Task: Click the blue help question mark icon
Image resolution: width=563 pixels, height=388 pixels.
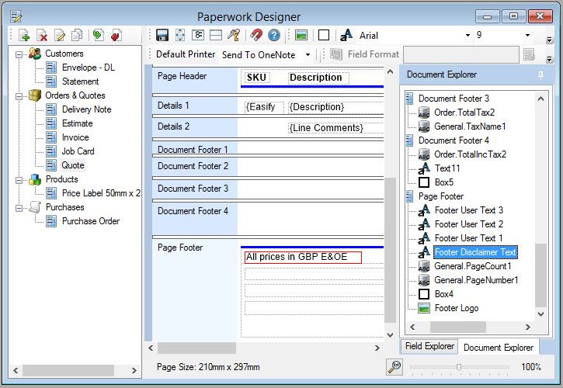Action: click(273, 35)
